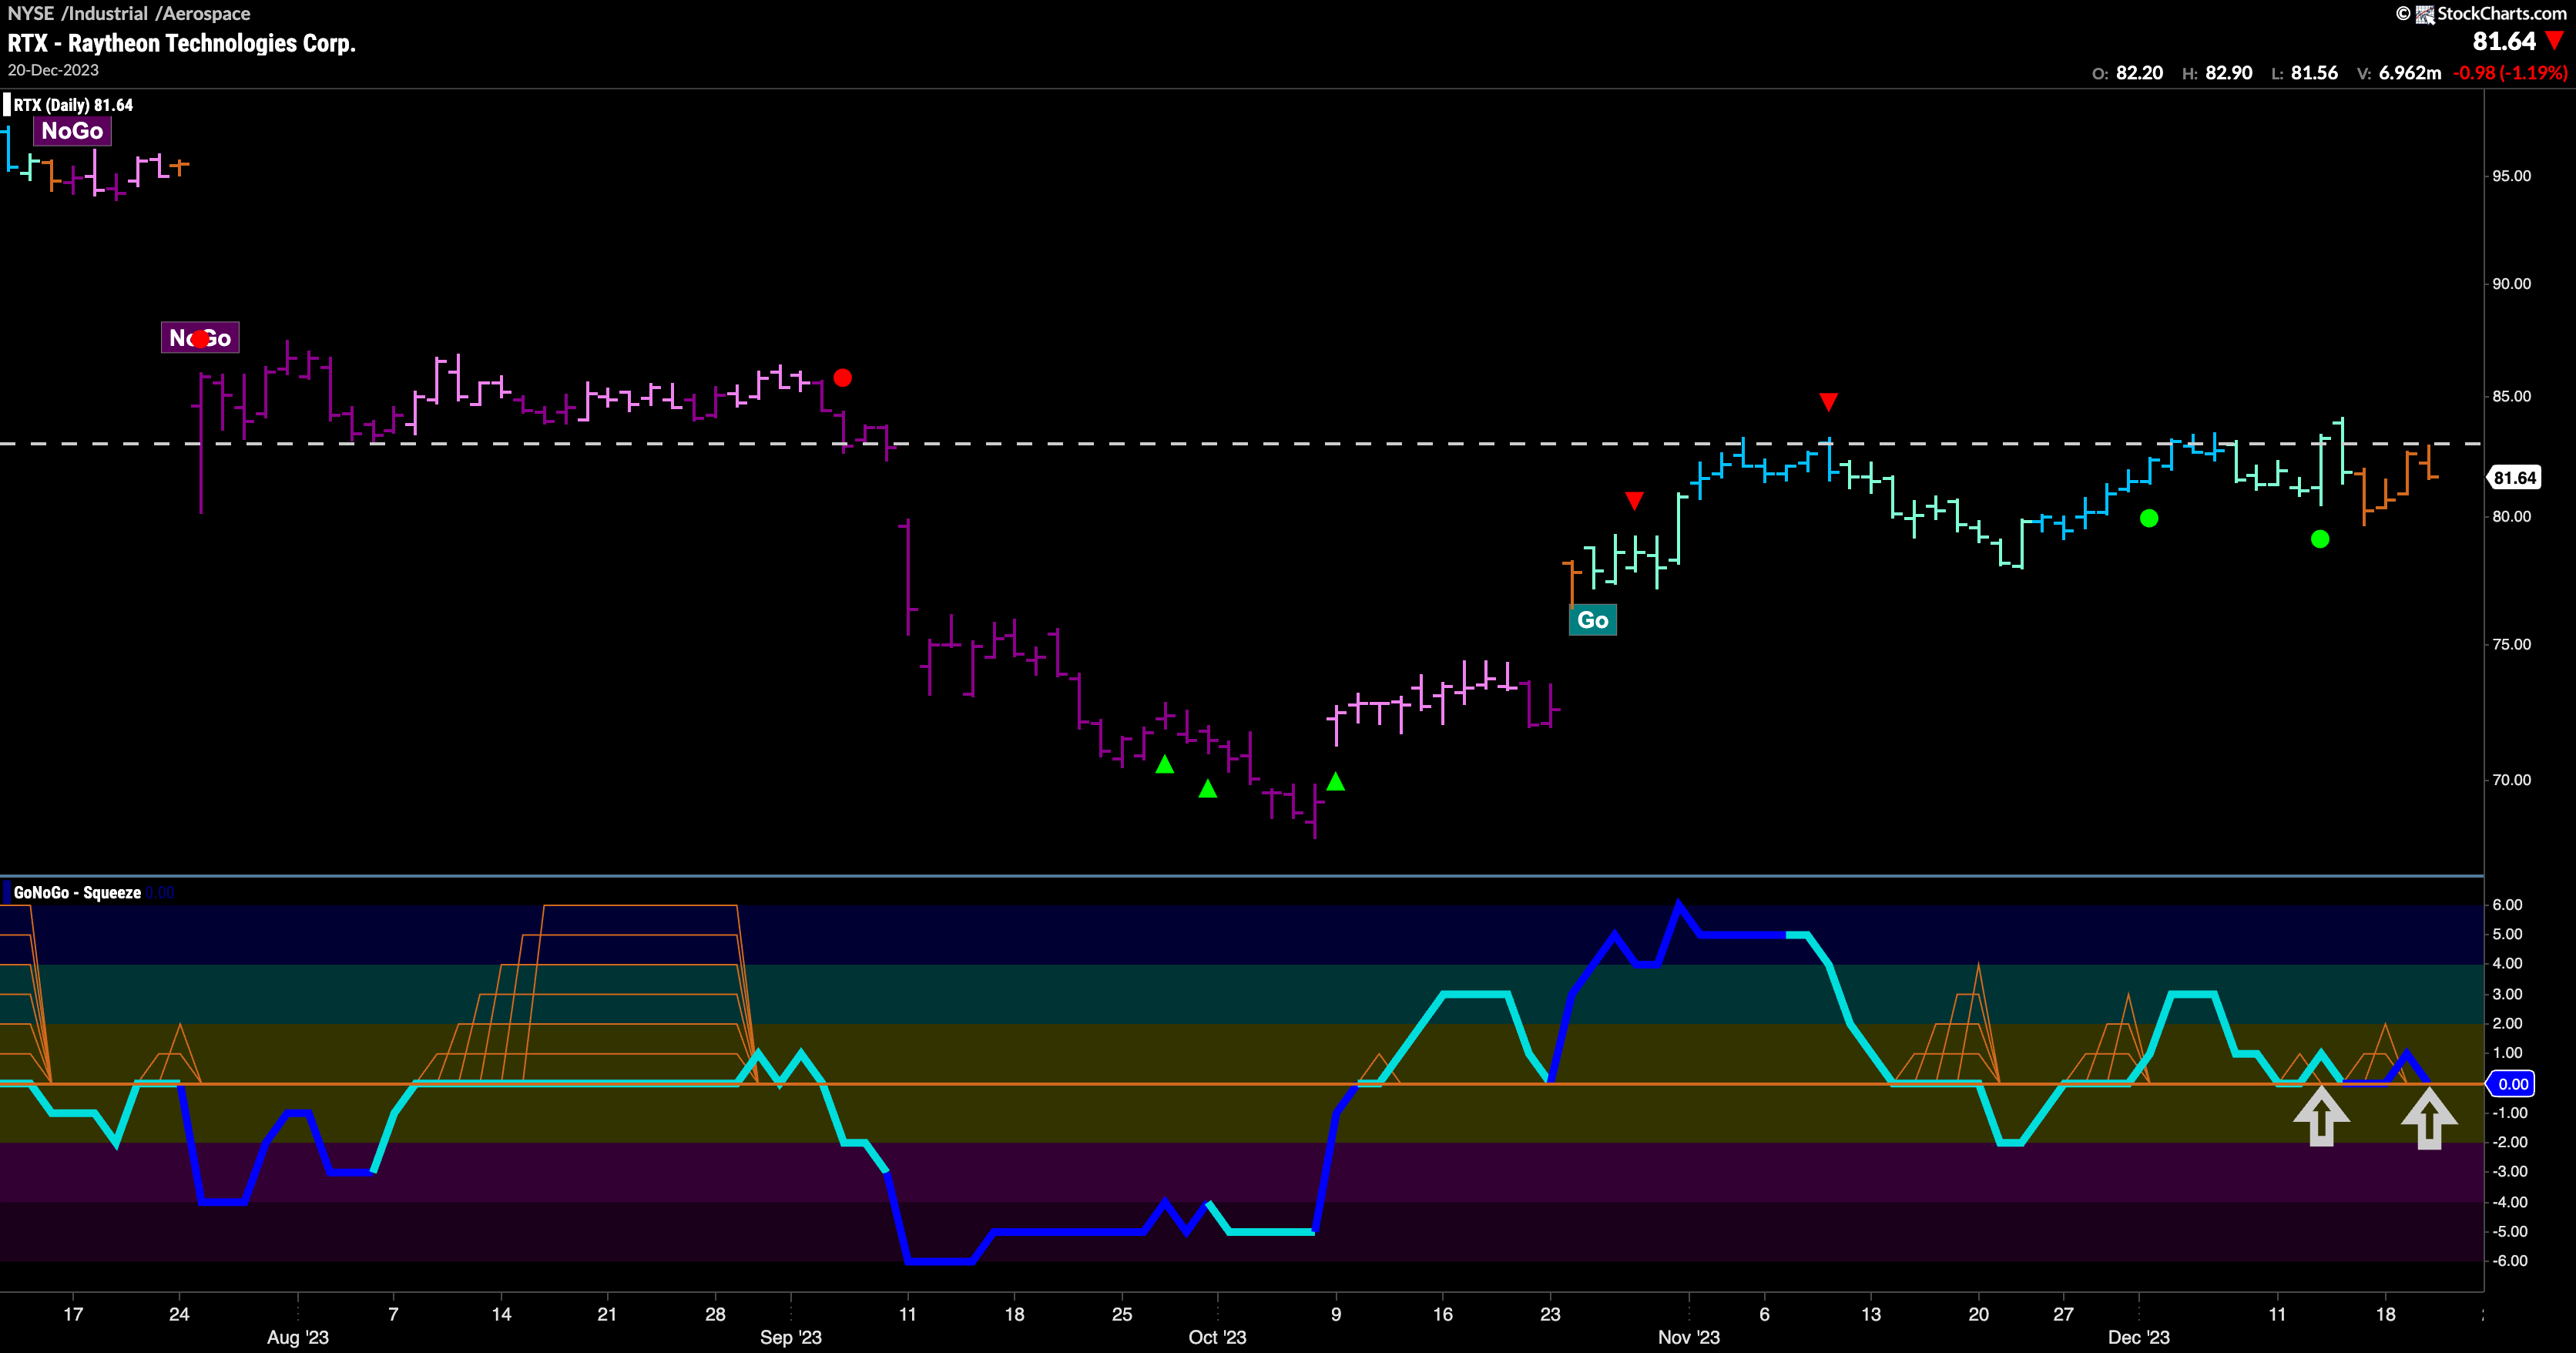Click the green circle marker in early December

(x=2149, y=518)
